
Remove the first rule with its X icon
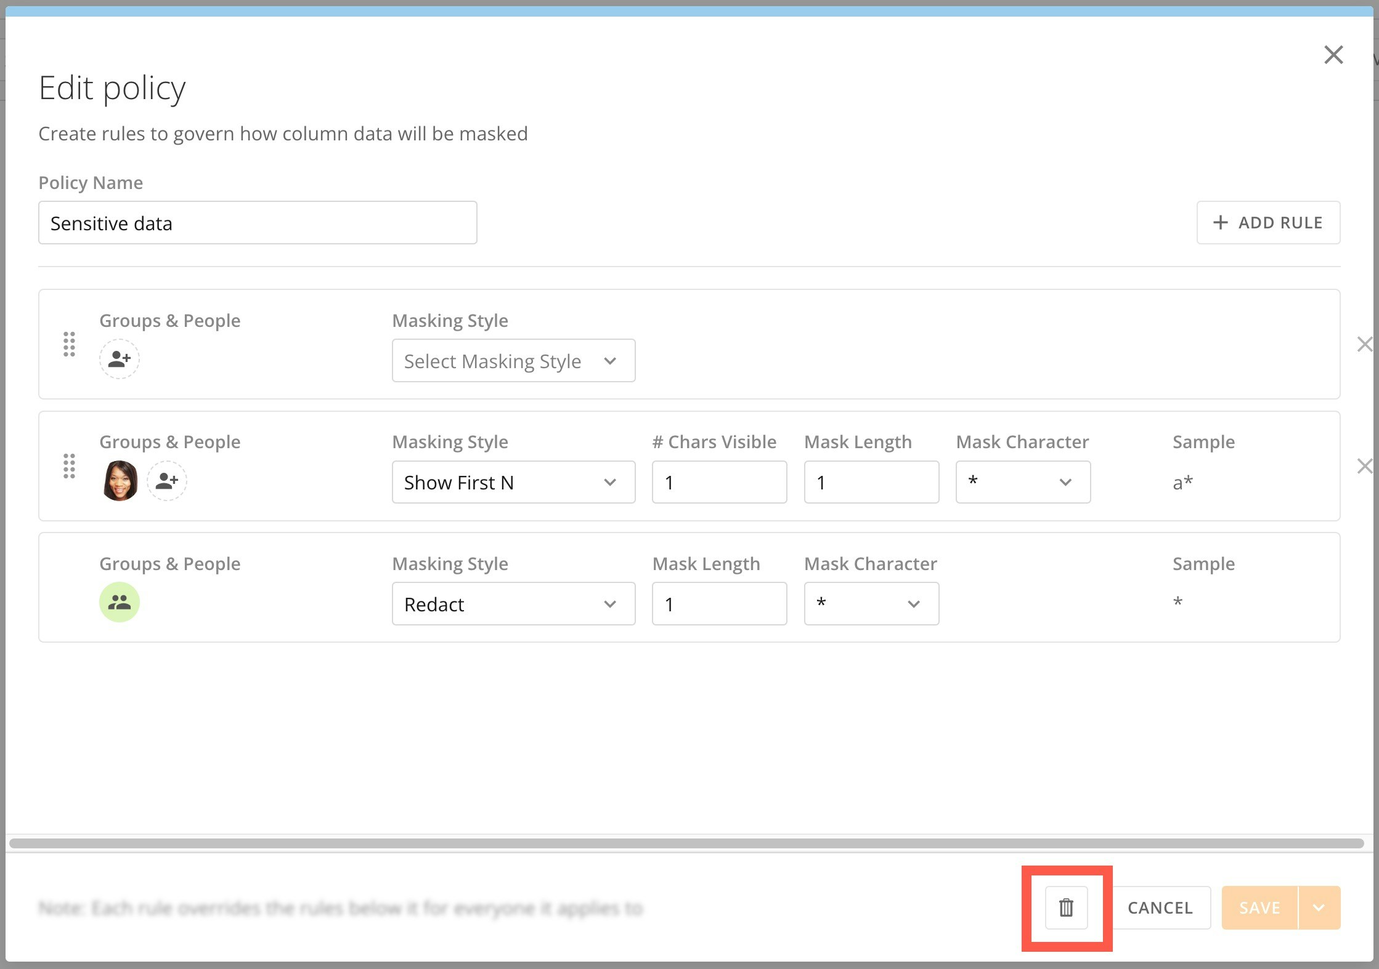1364,344
